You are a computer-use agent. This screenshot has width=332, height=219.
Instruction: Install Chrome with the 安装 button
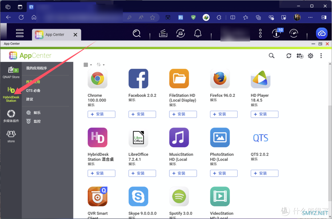101,114
